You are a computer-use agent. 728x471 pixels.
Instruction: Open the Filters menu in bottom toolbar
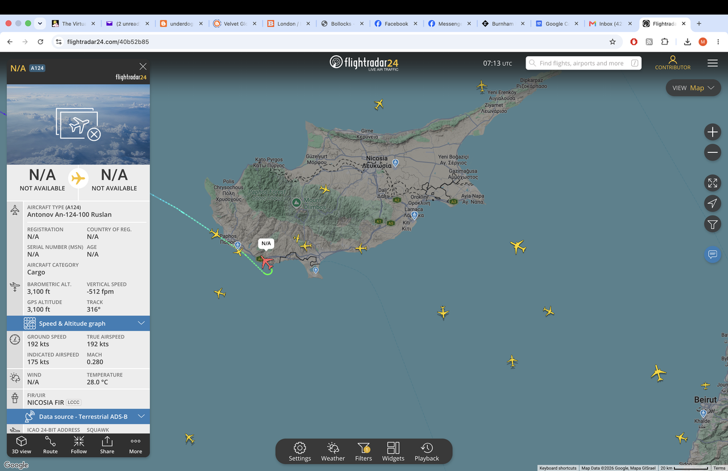pos(363,452)
